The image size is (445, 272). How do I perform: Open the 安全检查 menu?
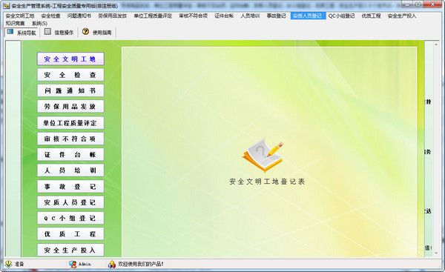tap(50, 16)
